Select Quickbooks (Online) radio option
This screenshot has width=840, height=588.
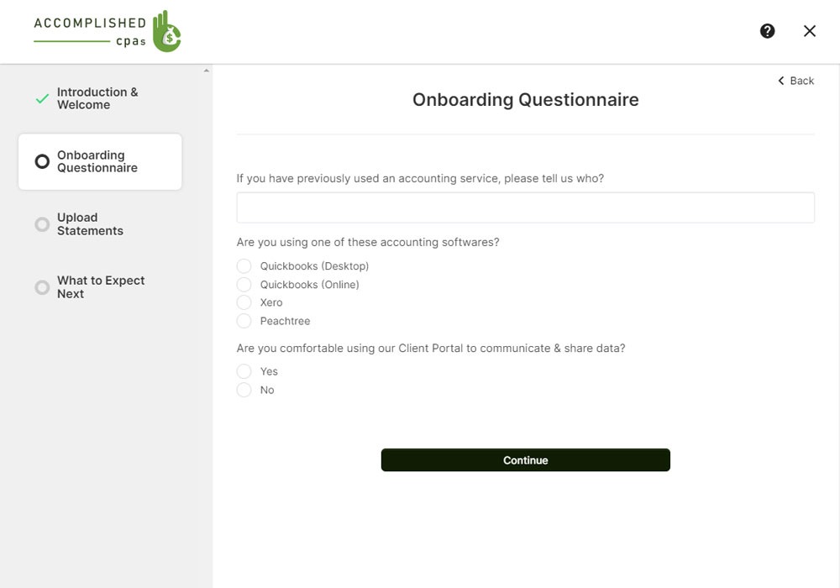tap(244, 285)
